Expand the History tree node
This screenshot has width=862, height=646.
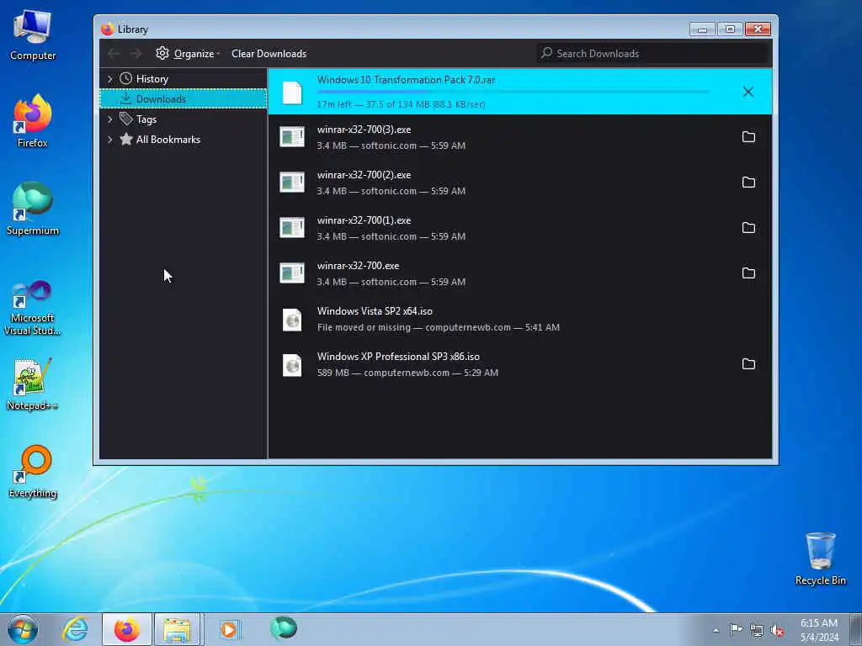[x=110, y=78]
